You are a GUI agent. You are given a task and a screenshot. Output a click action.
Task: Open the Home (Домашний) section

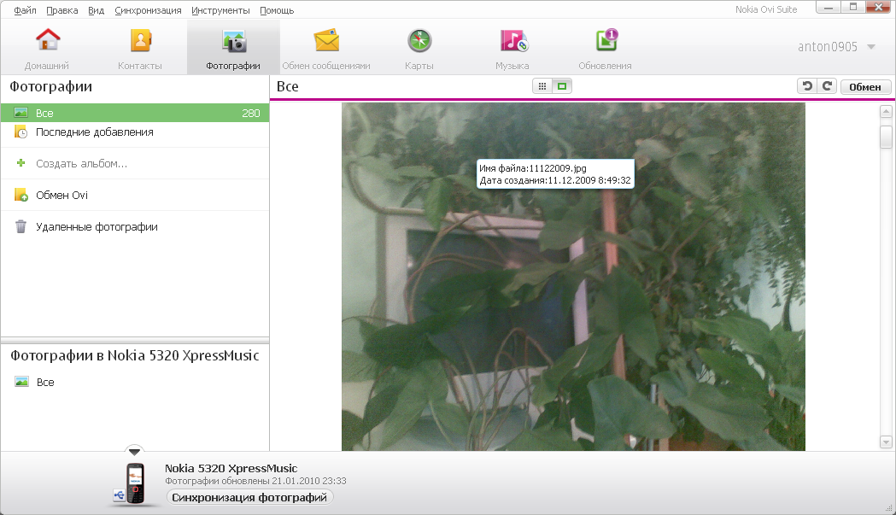pyautogui.click(x=47, y=50)
